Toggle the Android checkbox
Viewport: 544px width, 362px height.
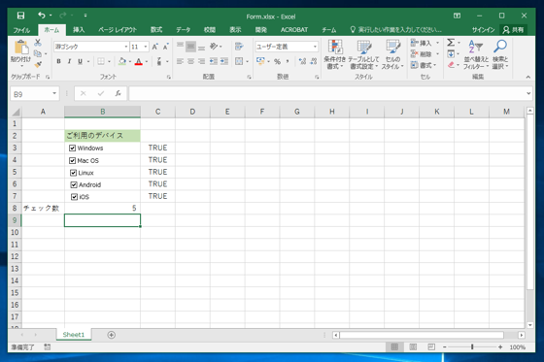coord(74,184)
